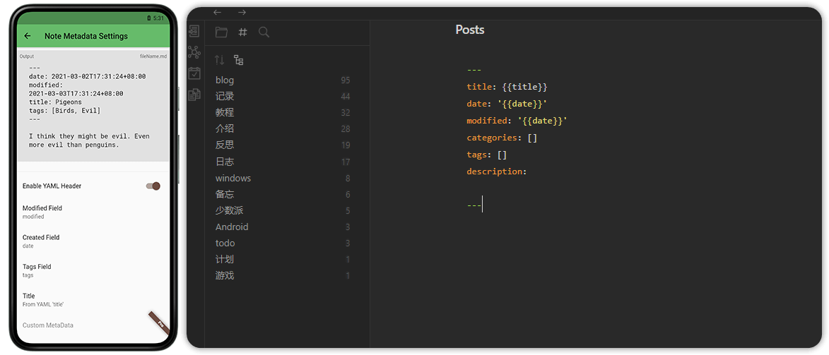This screenshot has height=355, width=829.
Task: Click the navigate forward arrow in Obsidian
Action: click(x=242, y=13)
